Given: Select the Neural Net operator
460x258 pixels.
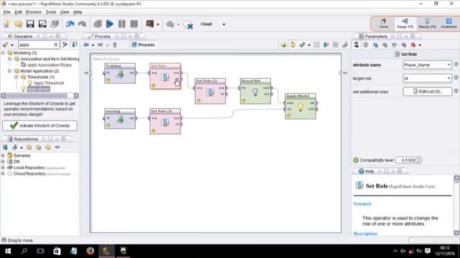Looking at the screenshot, I should point(255,91).
